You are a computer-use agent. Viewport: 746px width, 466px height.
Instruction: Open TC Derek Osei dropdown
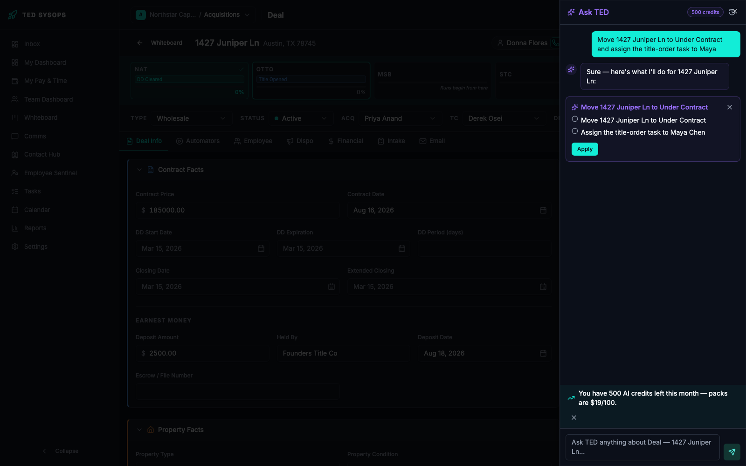tap(504, 118)
